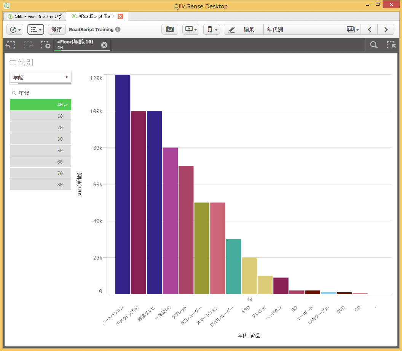Deselect the highlighted value 40
Viewport: 402px width, 351px height.
pyautogui.click(x=40, y=104)
